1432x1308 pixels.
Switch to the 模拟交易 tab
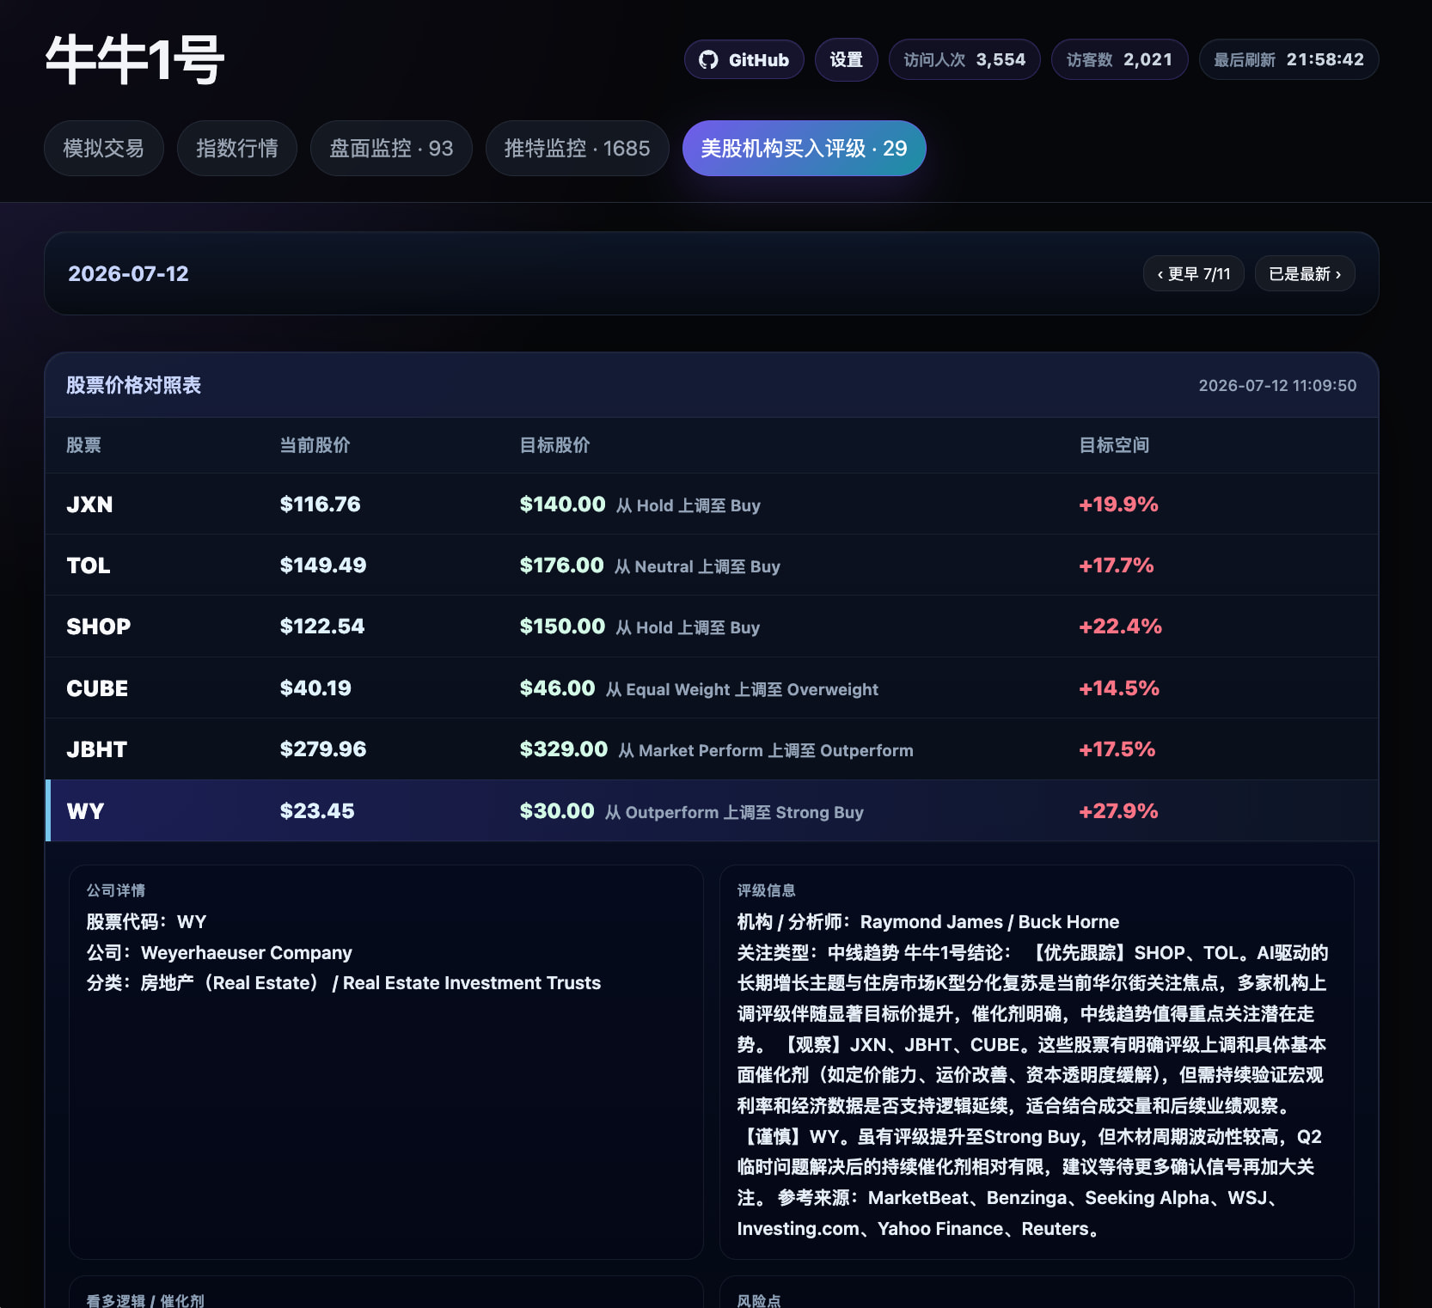tap(104, 149)
